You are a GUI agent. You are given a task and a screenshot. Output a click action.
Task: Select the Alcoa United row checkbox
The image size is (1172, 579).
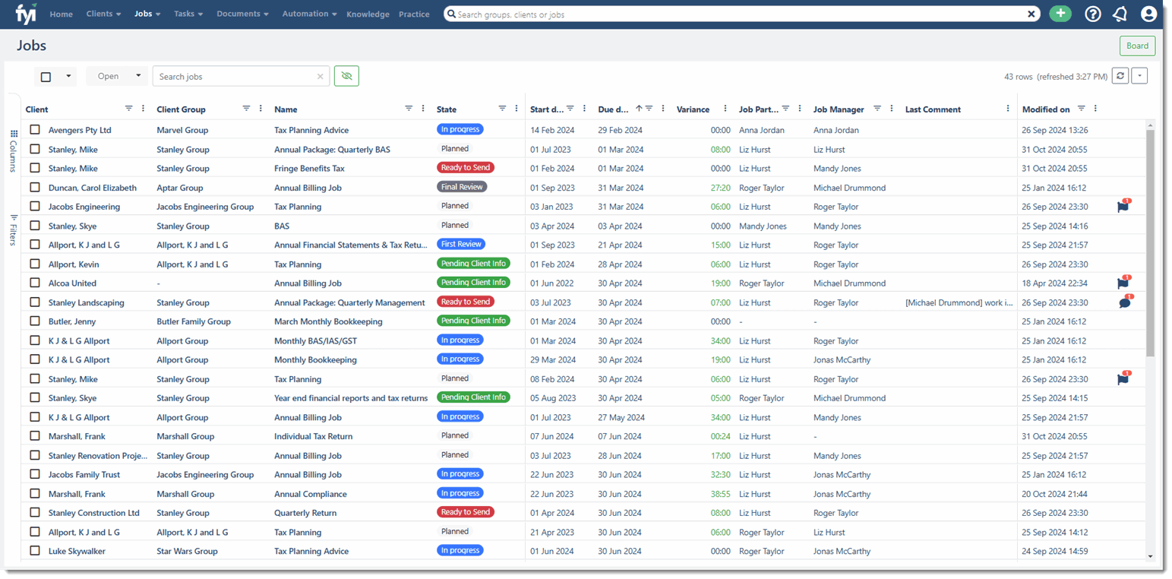point(35,283)
